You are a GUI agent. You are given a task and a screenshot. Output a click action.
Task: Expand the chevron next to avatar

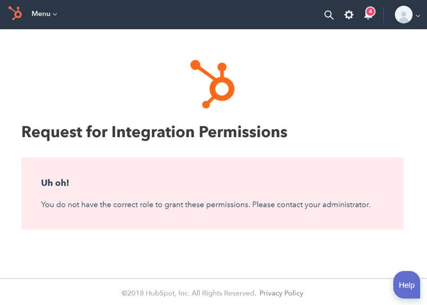[x=418, y=16]
